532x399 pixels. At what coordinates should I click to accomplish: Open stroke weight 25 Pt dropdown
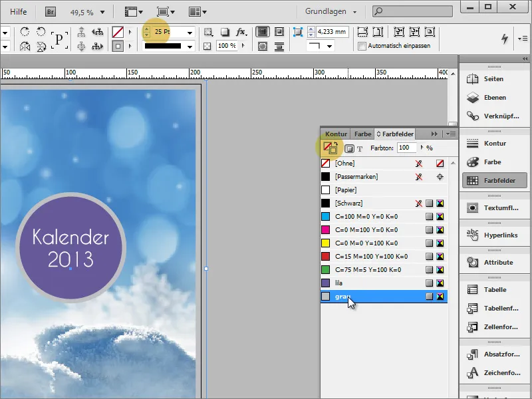190,33
